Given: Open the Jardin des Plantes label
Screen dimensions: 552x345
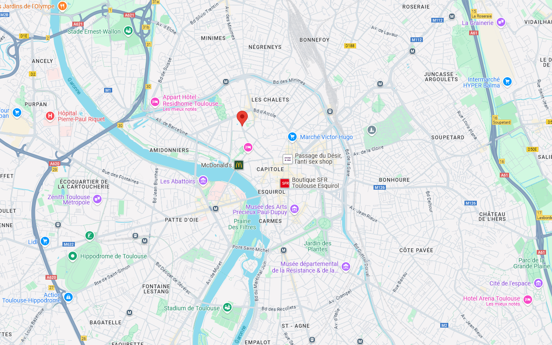Looking at the screenshot, I should [x=318, y=246].
